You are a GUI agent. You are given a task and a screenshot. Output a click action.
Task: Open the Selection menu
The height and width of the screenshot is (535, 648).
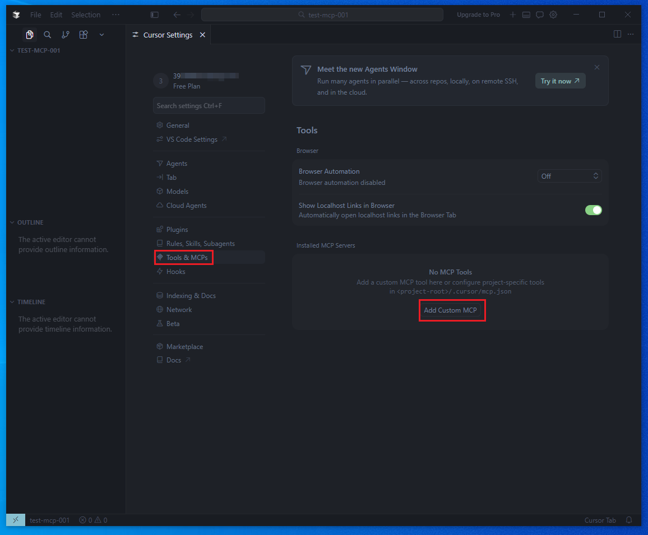(86, 15)
